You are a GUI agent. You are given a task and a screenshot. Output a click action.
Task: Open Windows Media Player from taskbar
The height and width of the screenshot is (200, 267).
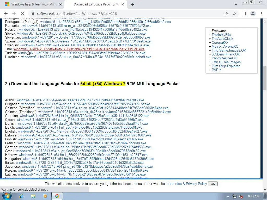(x=45, y=196)
